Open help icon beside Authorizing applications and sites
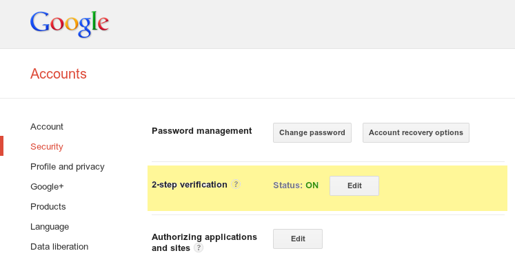 tap(199, 248)
